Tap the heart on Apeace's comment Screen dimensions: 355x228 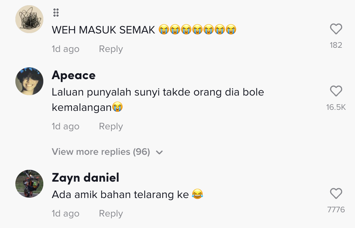coord(336,91)
